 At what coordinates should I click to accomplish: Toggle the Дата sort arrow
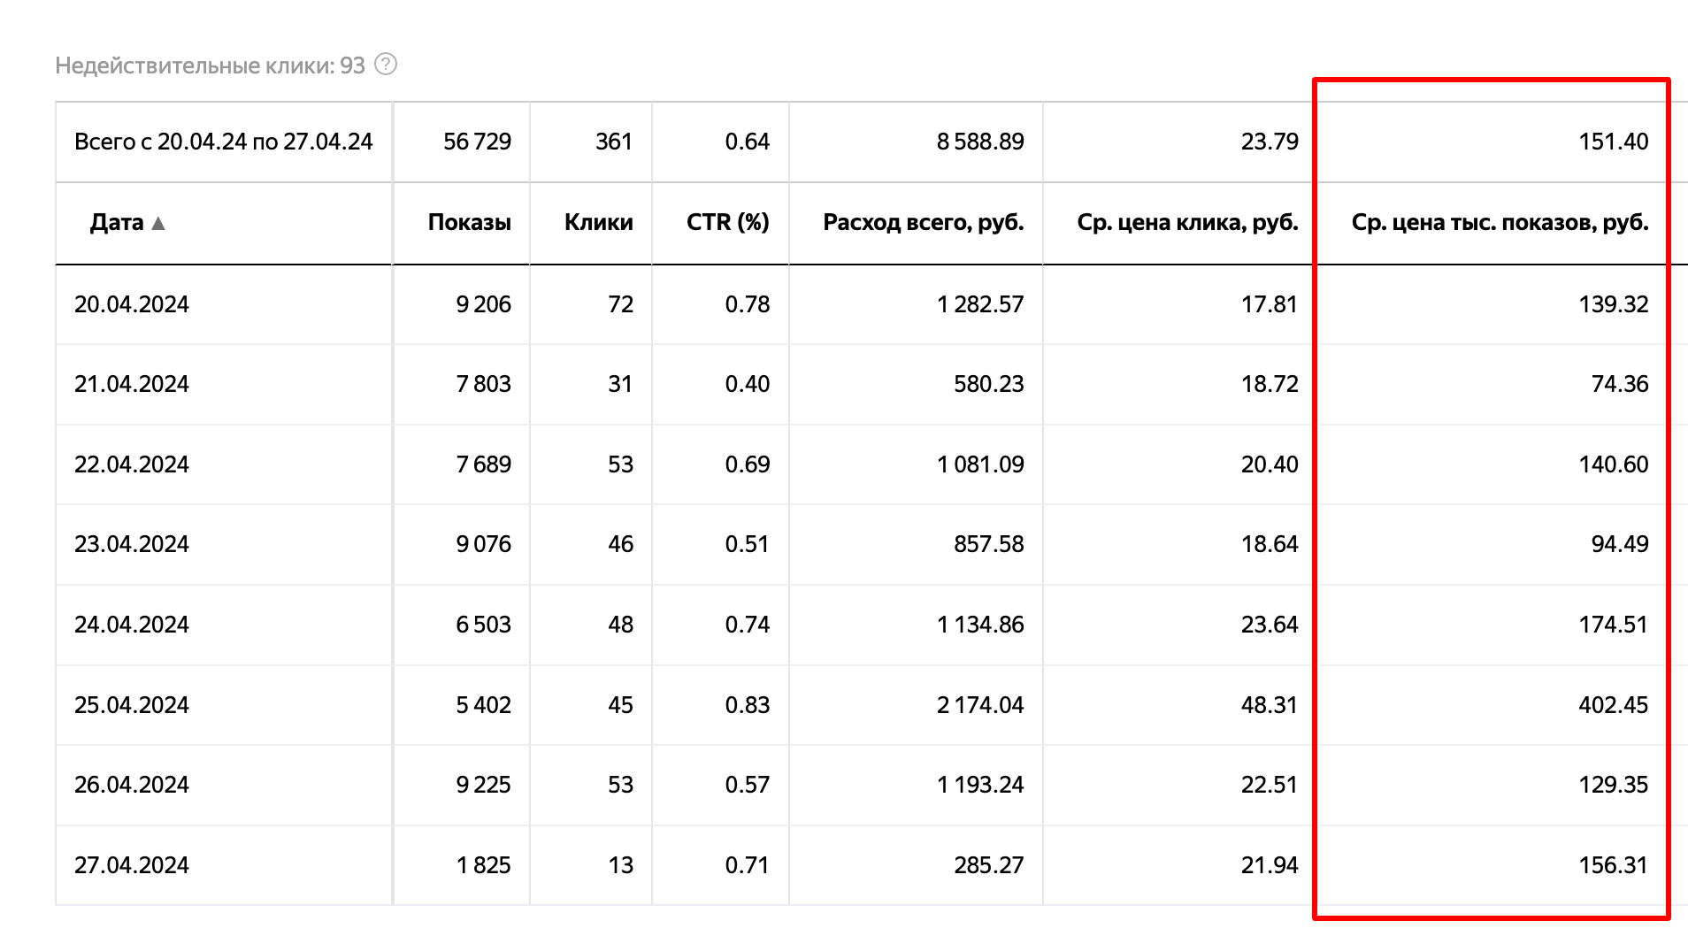[158, 223]
